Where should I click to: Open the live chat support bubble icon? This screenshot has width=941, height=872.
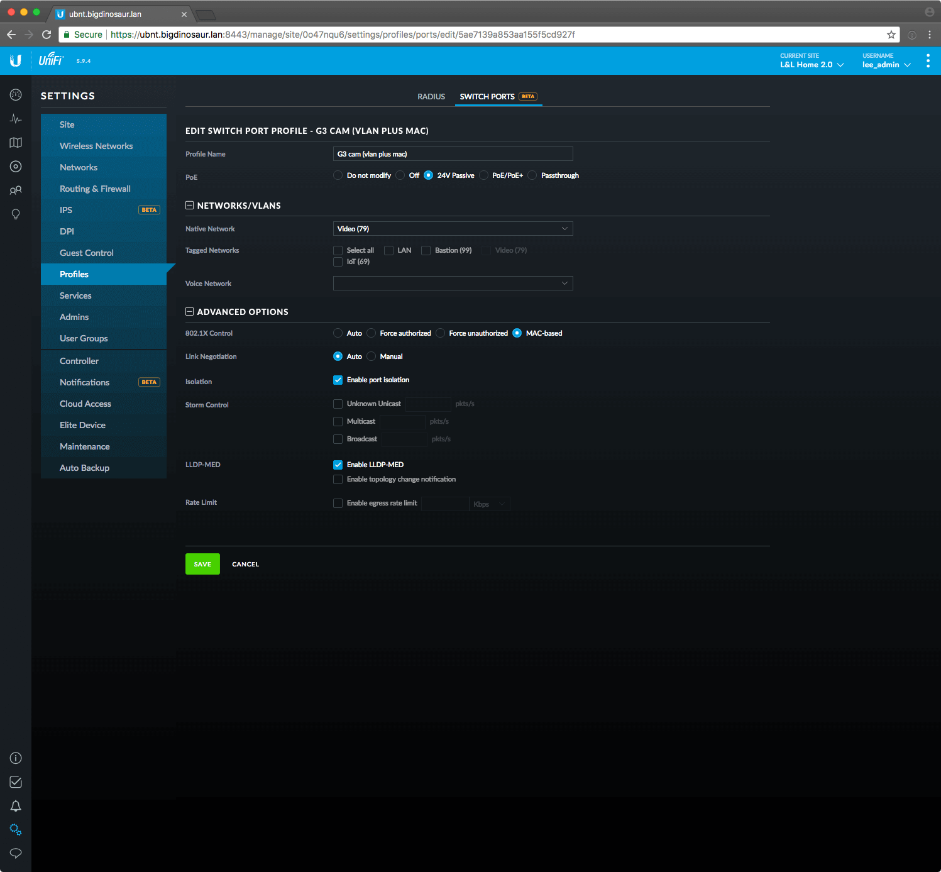[x=16, y=853]
